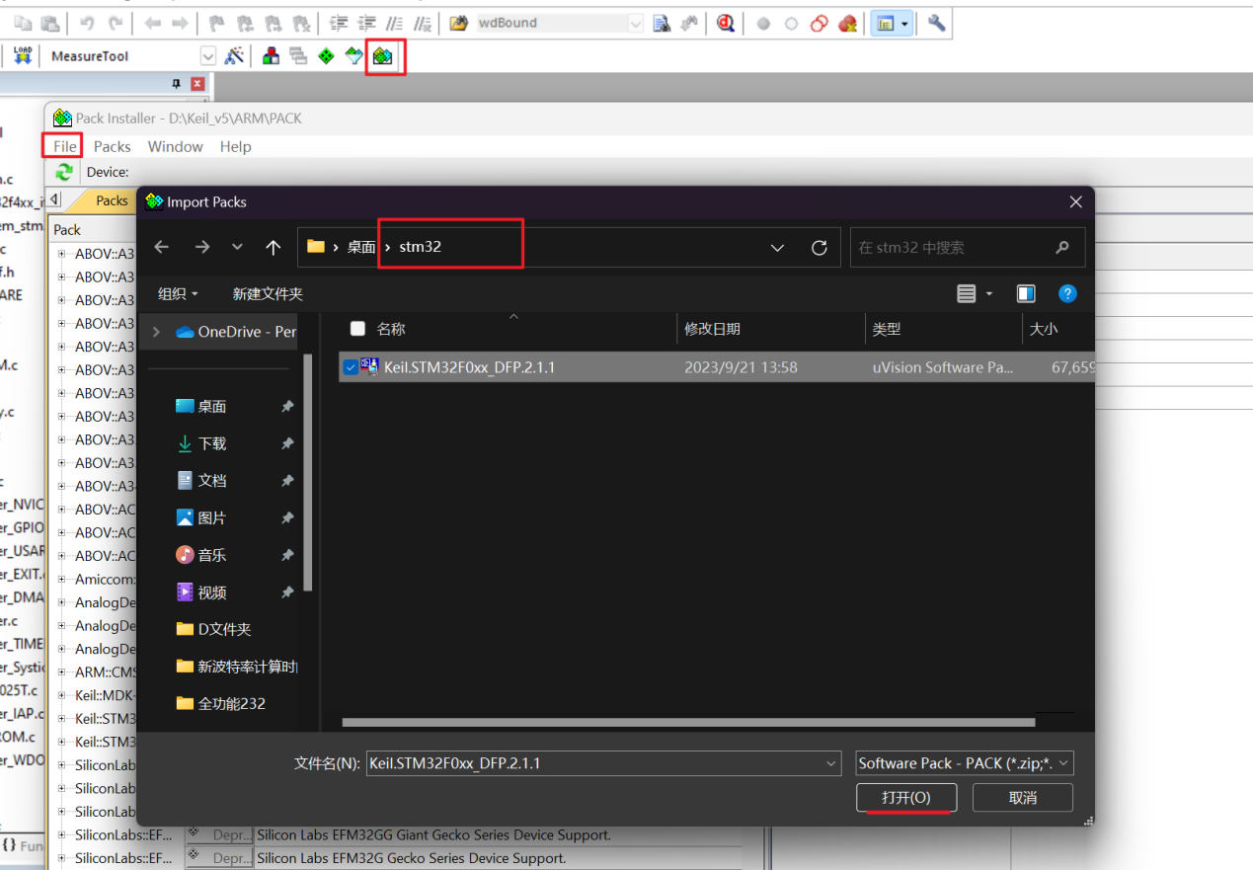The height and width of the screenshot is (870, 1253).
Task: Expand the ARM::CMS pack tree node
Action: coord(61,672)
